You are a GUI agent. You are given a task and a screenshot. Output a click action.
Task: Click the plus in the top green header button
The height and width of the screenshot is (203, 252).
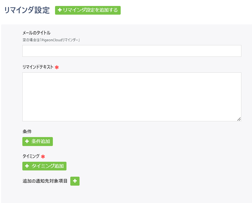[59, 10]
